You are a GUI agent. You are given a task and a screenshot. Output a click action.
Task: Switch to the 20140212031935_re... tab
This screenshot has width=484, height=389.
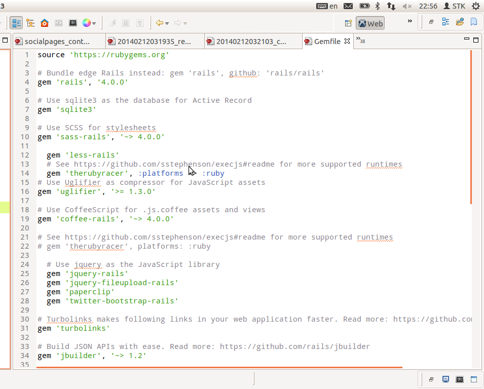[x=150, y=42]
